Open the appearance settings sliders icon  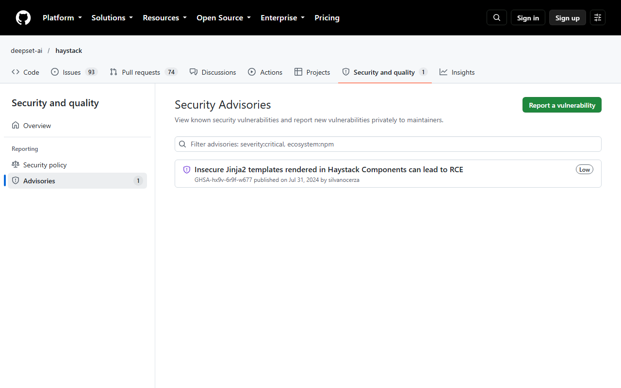tap(598, 17)
